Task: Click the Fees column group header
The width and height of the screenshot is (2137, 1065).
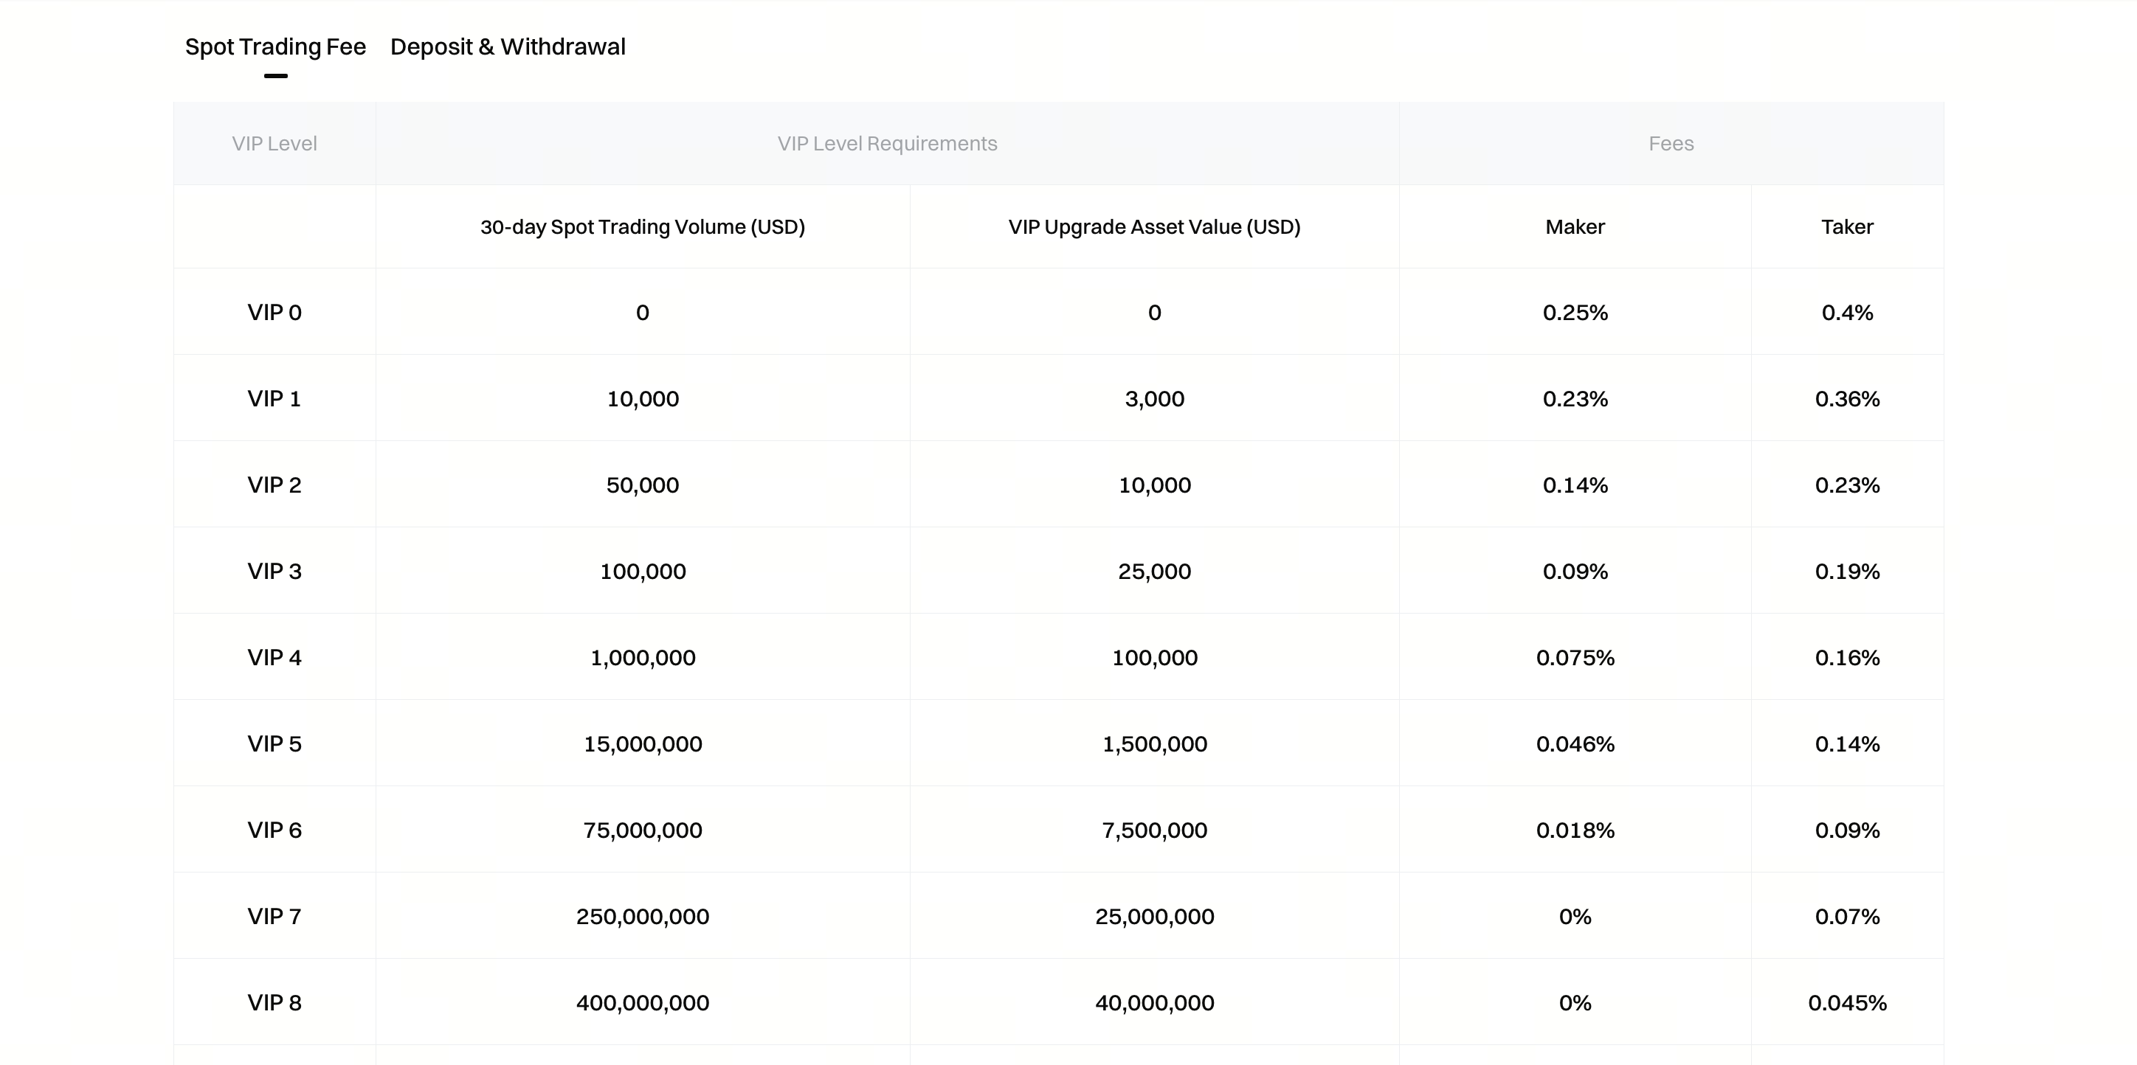Action: (1671, 144)
